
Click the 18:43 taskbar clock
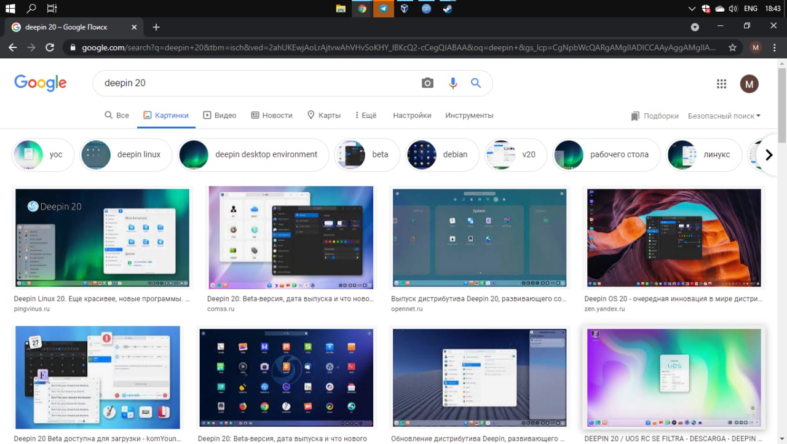[773, 9]
